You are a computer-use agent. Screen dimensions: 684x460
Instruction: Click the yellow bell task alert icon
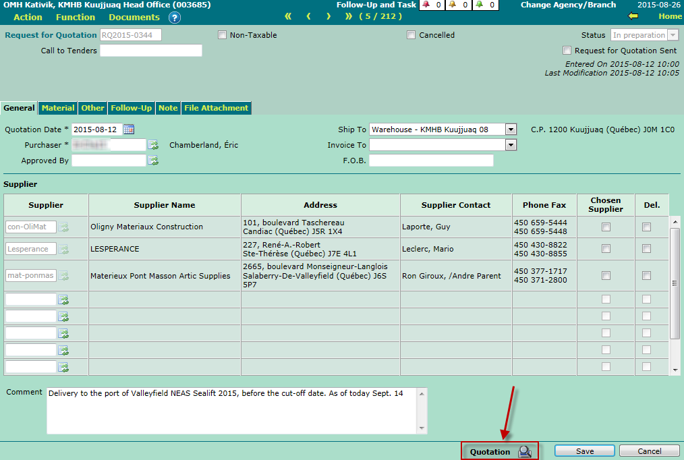(x=453, y=4)
